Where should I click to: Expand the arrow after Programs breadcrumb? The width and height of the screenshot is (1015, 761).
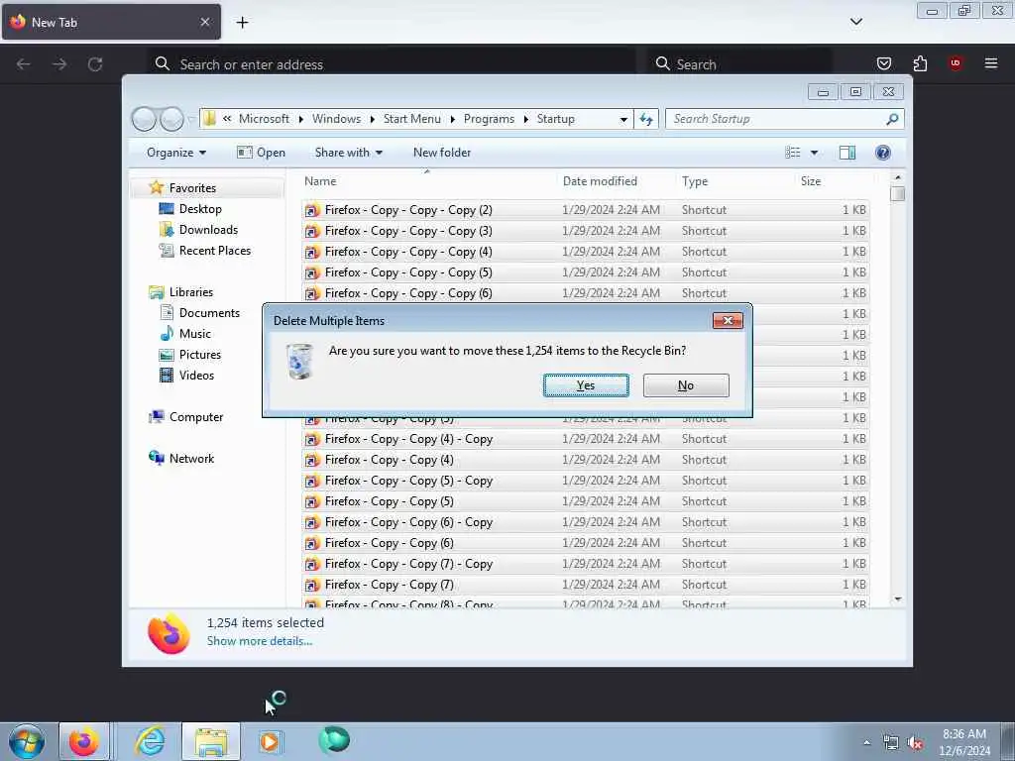[x=525, y=119]
